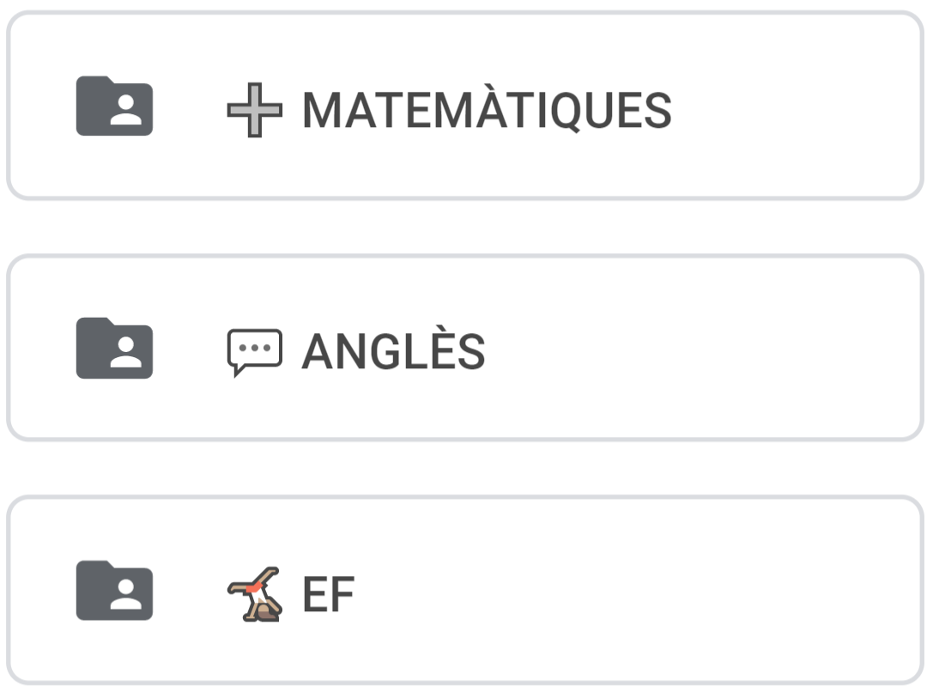Click the person silhouette on the MATEMÀTIQUES folder icon
Viewport: 933px width, 698px height.
click(126, 109)
